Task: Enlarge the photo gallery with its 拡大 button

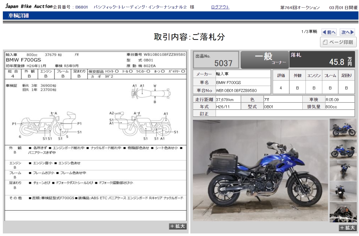Action: pyautogui.click(x=348, y=228)
